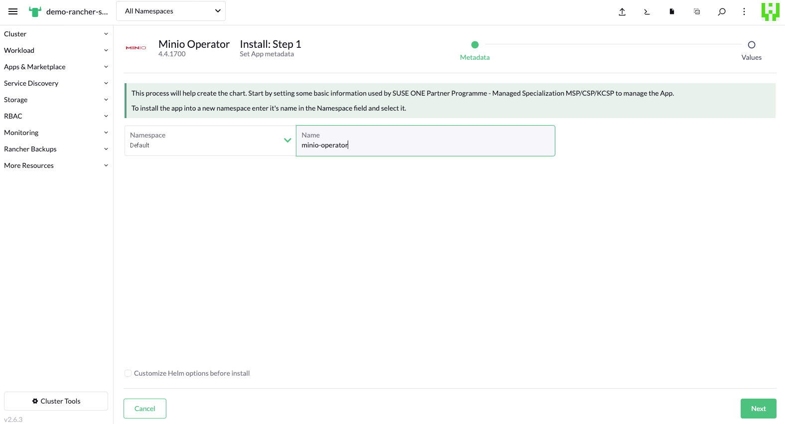This screenshot has height=424, width=785.
Task: Open the Monitoring sidebar menu
Action: click(56, 133)
